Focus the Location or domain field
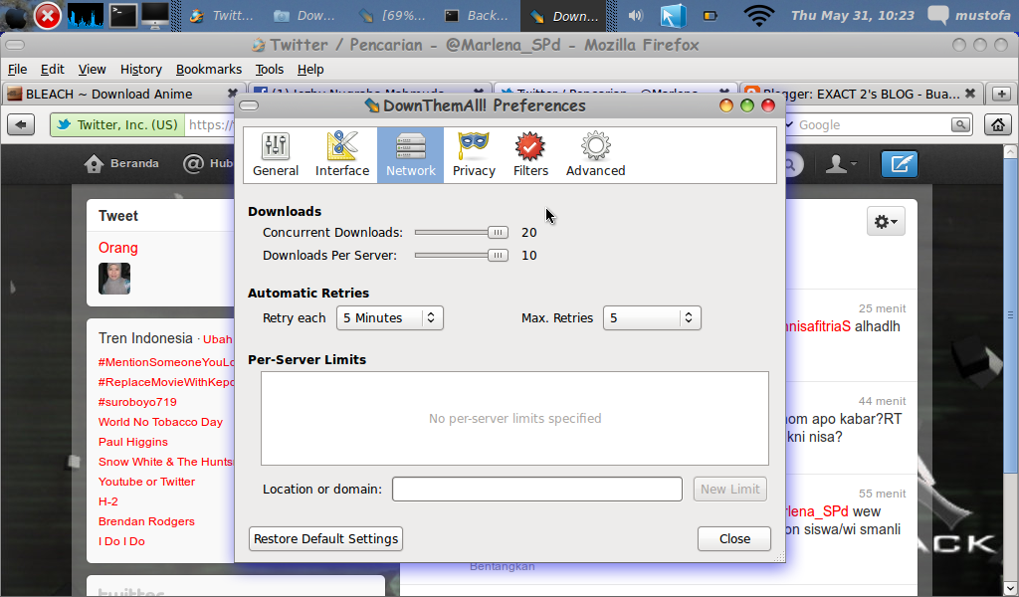The height and width of the screenshot is (597, 1019). [536, 490]
